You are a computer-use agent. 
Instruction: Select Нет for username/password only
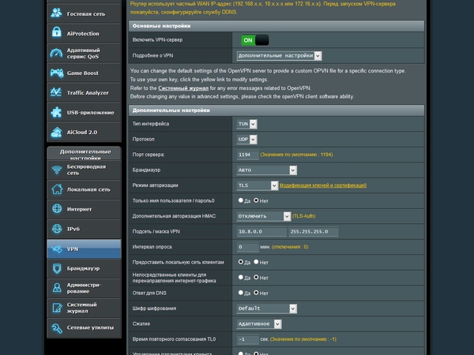256,200
